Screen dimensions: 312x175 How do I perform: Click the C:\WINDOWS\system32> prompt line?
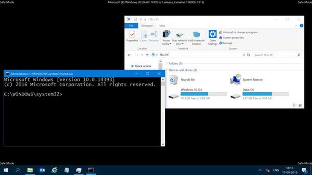tap(33, 94)
